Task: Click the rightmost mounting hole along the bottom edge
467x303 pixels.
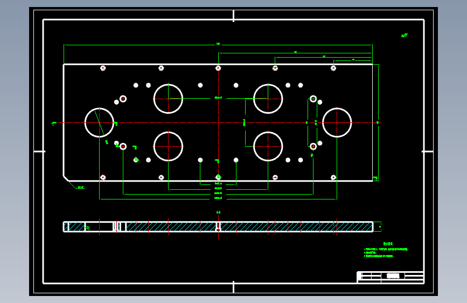Action: pos(333,177)
